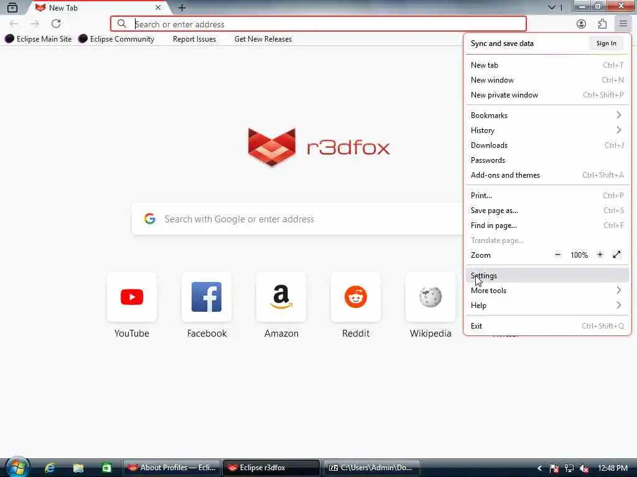The width and height of the screenshot is (637, 477).
Task: Open New private window
Action: [547, 95]
